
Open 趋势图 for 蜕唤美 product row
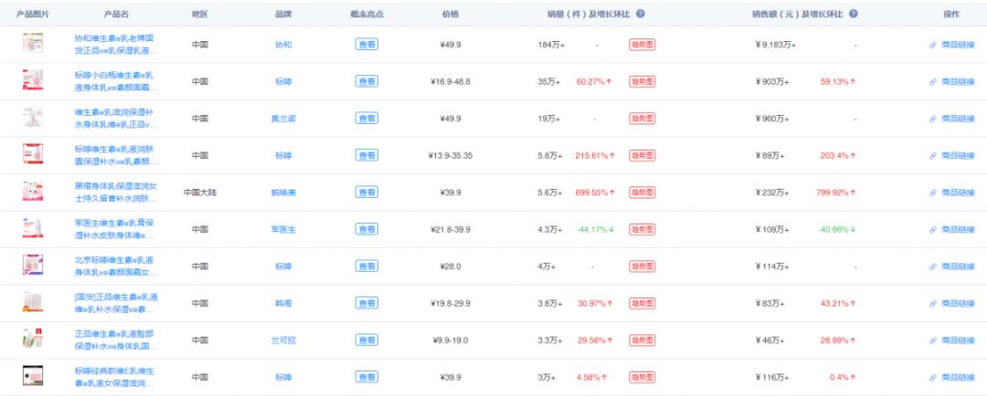pos(642,193)
